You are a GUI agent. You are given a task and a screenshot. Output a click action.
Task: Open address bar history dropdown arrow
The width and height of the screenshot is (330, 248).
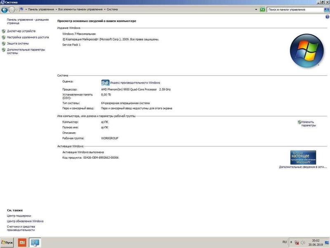point(256,10)
